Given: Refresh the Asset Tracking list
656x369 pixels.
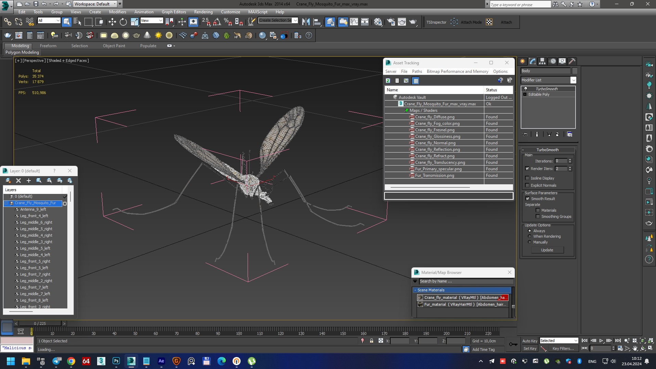Looking at the screenshot, I should (388, 81).
